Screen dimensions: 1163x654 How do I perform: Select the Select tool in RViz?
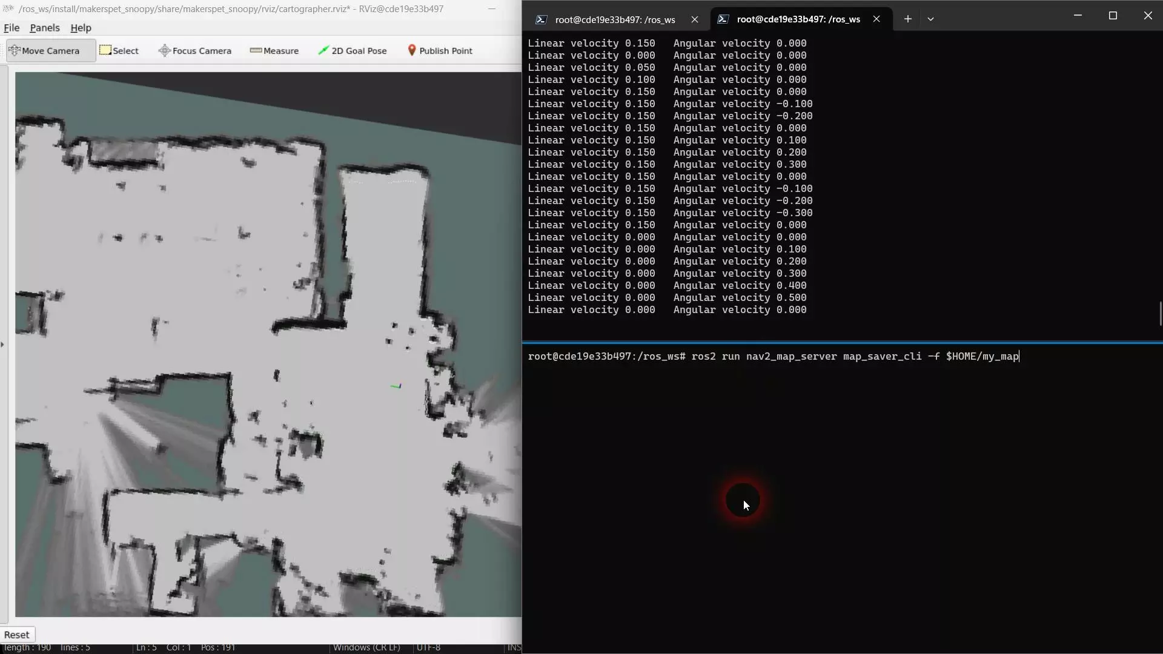(118, 50)
